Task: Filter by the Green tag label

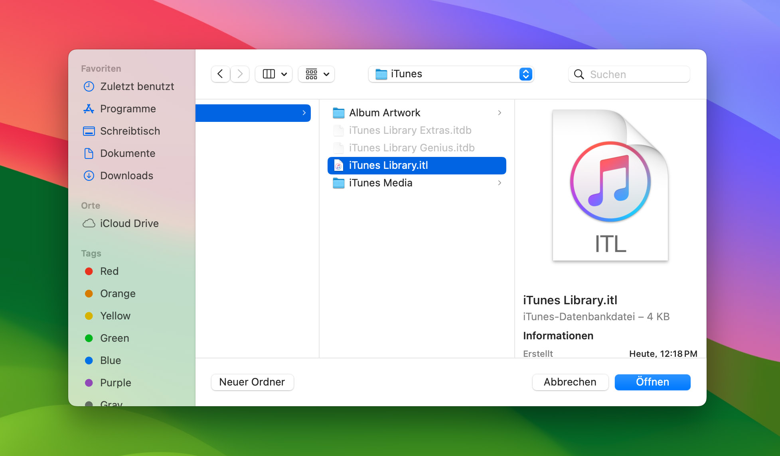Action: (115, 338)
